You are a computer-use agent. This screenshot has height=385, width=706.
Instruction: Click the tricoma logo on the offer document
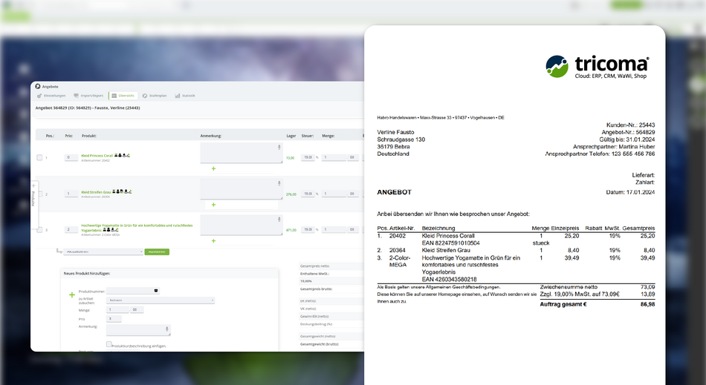pos(597,67)
